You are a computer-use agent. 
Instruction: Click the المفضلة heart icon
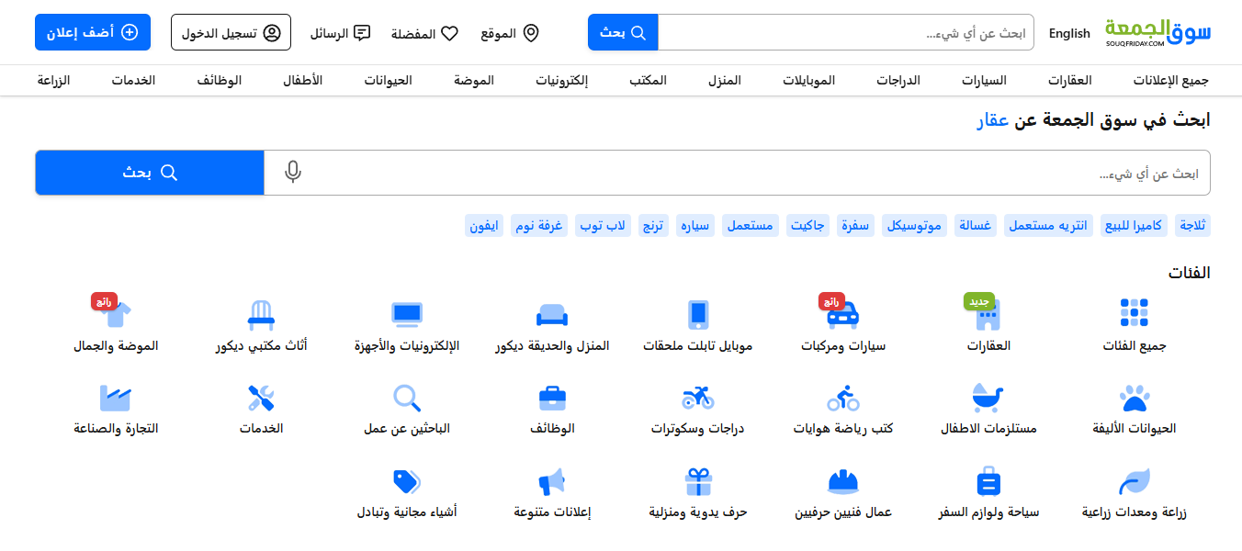click(x=449, y=32)
